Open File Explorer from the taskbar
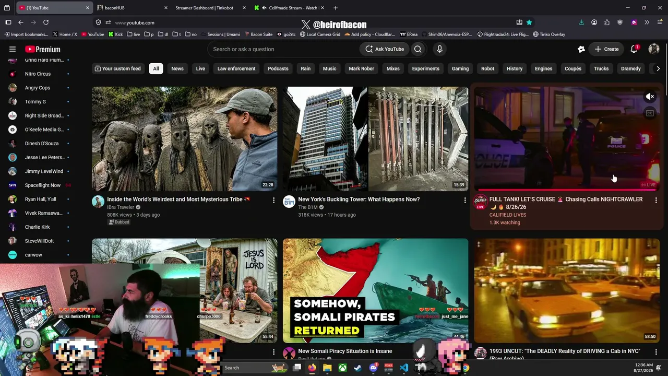This screenshot has width=668, height=376. click(327, 368)
